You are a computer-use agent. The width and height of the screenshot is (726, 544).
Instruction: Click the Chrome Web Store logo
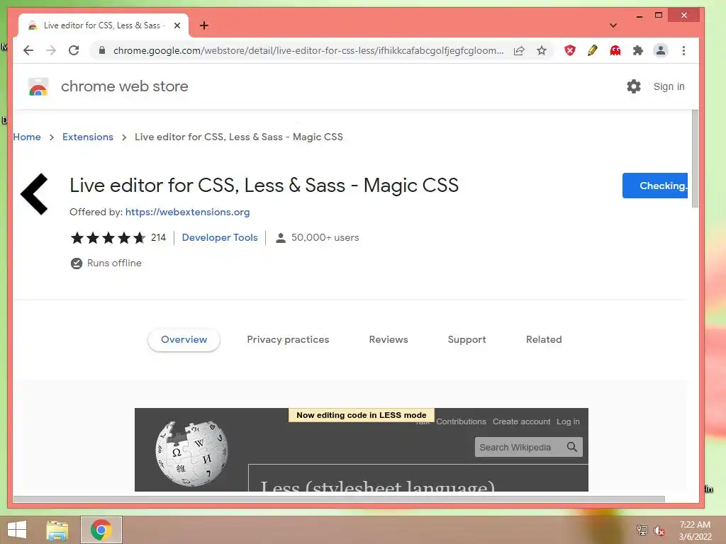point(38,86)
